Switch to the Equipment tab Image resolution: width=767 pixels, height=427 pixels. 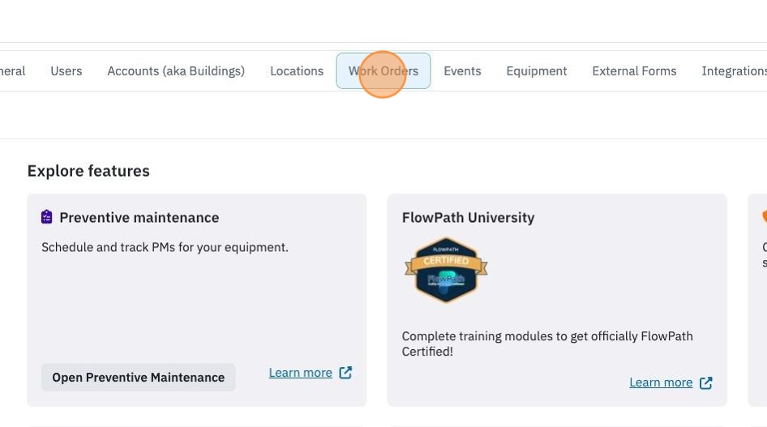(x=537, y=70)
